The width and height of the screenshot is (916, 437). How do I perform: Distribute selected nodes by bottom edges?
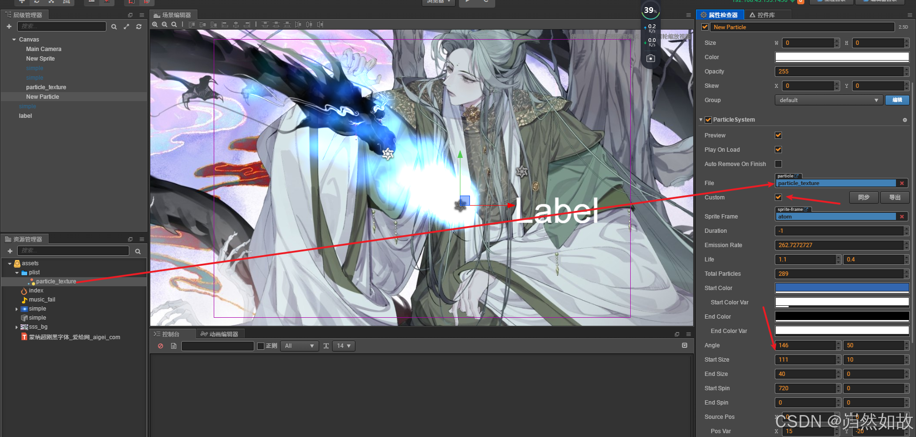(x=287, y=24)
